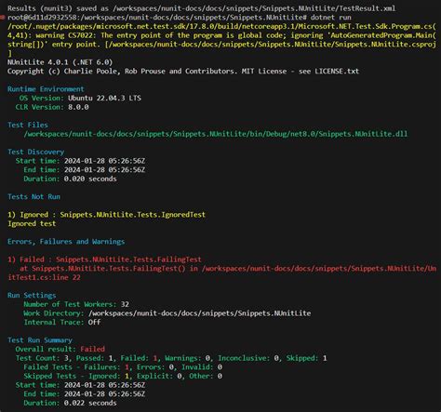441x412 pixels.
Task: Click the 'Failed Tests - Failures: 1' text
Action: (x=76, y=367)
